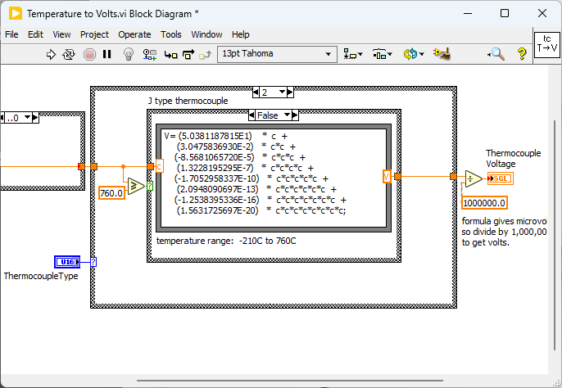The width and height of the screenshot is (562, 388).
Task: Click the green inner case selector terminal
Action: pos(150,186)
